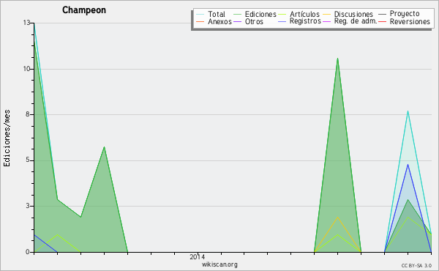Click the y-axis value 13
Viewport: 439px width, 271px height.
[26, 23]
